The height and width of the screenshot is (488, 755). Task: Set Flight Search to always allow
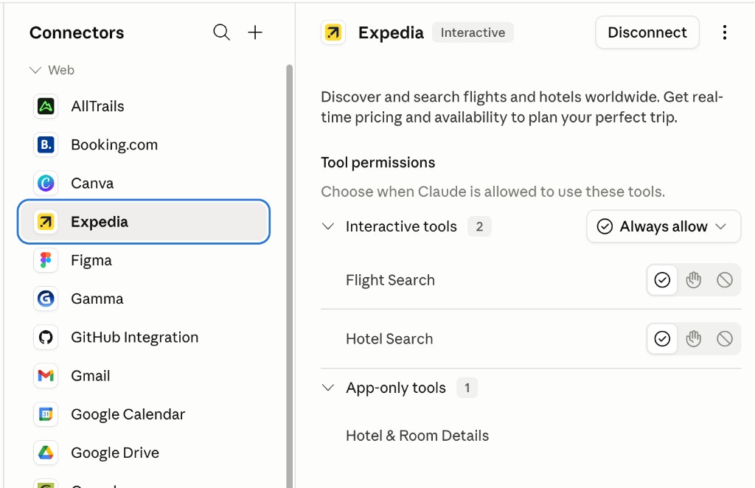pos(662,279)
